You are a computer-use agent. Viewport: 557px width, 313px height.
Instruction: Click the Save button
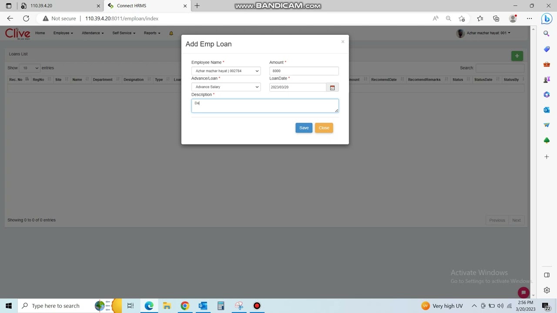304,128
